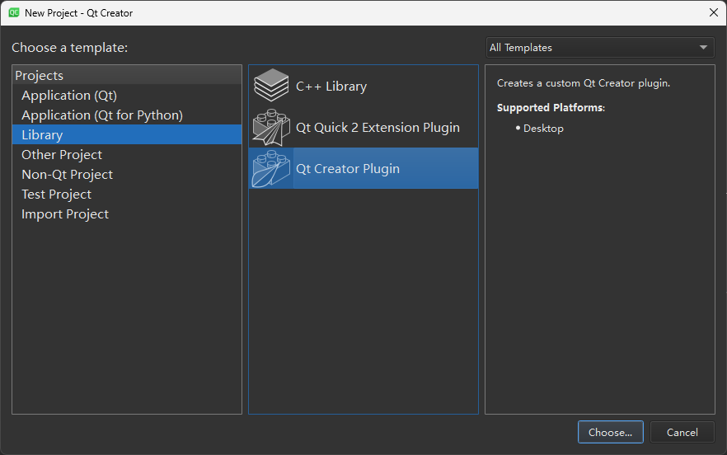727x455 pixels.
Task: Click the Qt Quick 2 Extension Plugin icon
Action: pyautogui.click(x=271, y=127)
